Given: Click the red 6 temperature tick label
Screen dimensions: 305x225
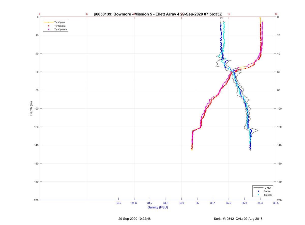Looking at the screenshot, I should pyautogui.click(x=87, y=14).
